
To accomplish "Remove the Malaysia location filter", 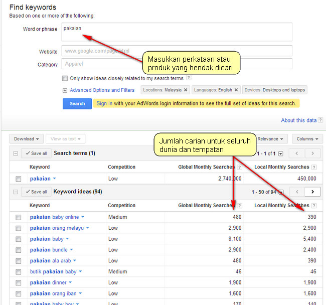I will [185, 90].
